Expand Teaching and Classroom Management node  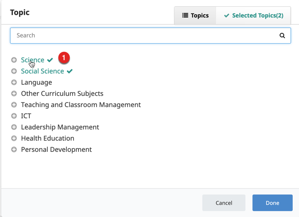[x=14, y=105]
